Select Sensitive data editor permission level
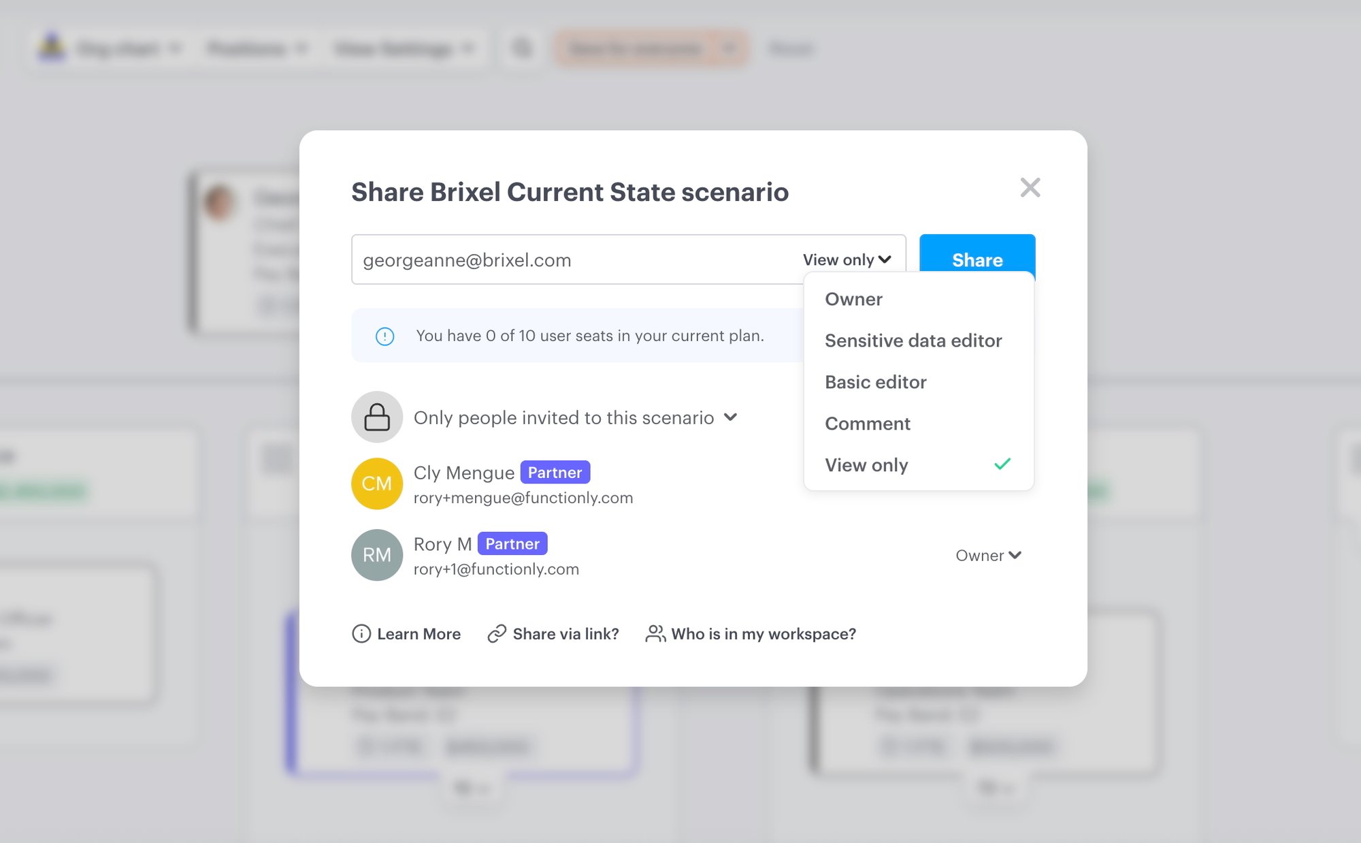The image size is (1361, 843). pyautogui.click(x=913, y=340)
